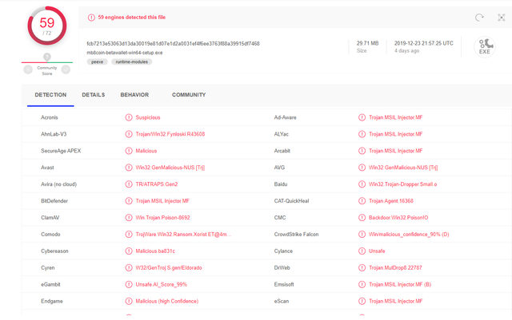Open the DETAILS tab
This screenshot has height=320, width=512.
(94, 95)
